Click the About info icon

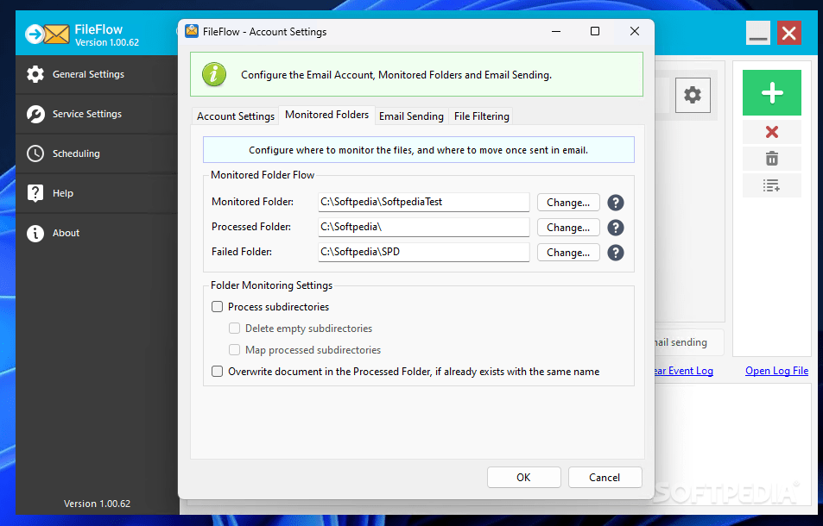pos(35,233)
